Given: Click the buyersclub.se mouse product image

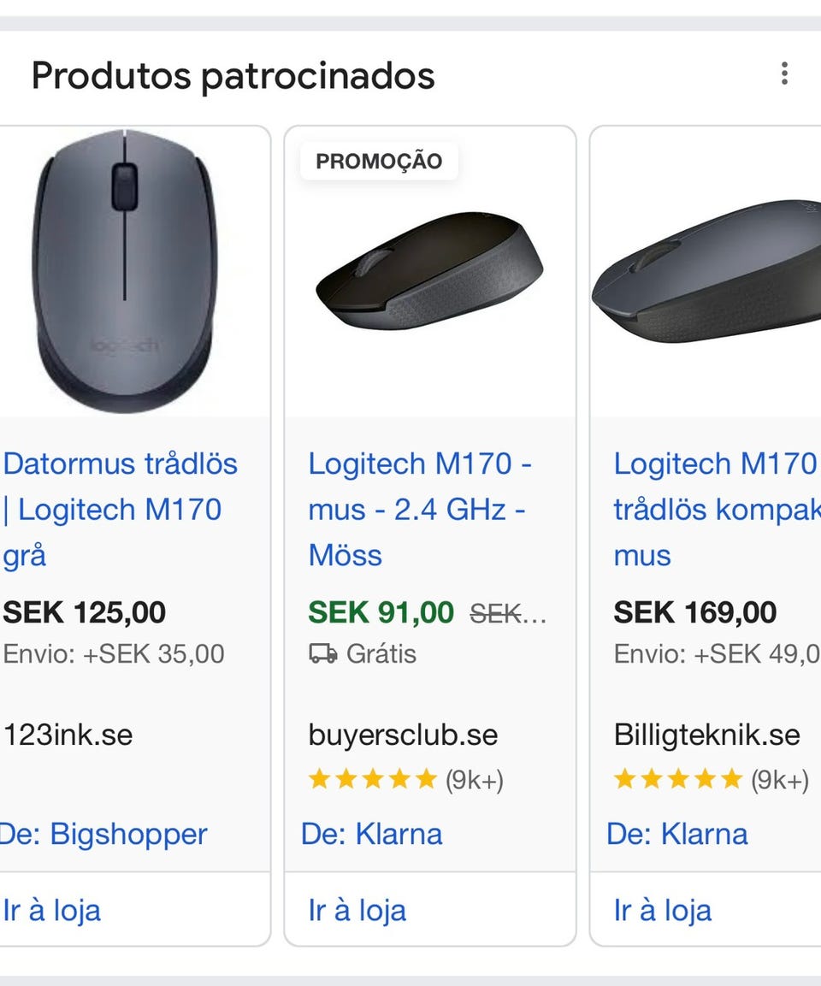Looking at the screenshot, I should tap(429, 270).
